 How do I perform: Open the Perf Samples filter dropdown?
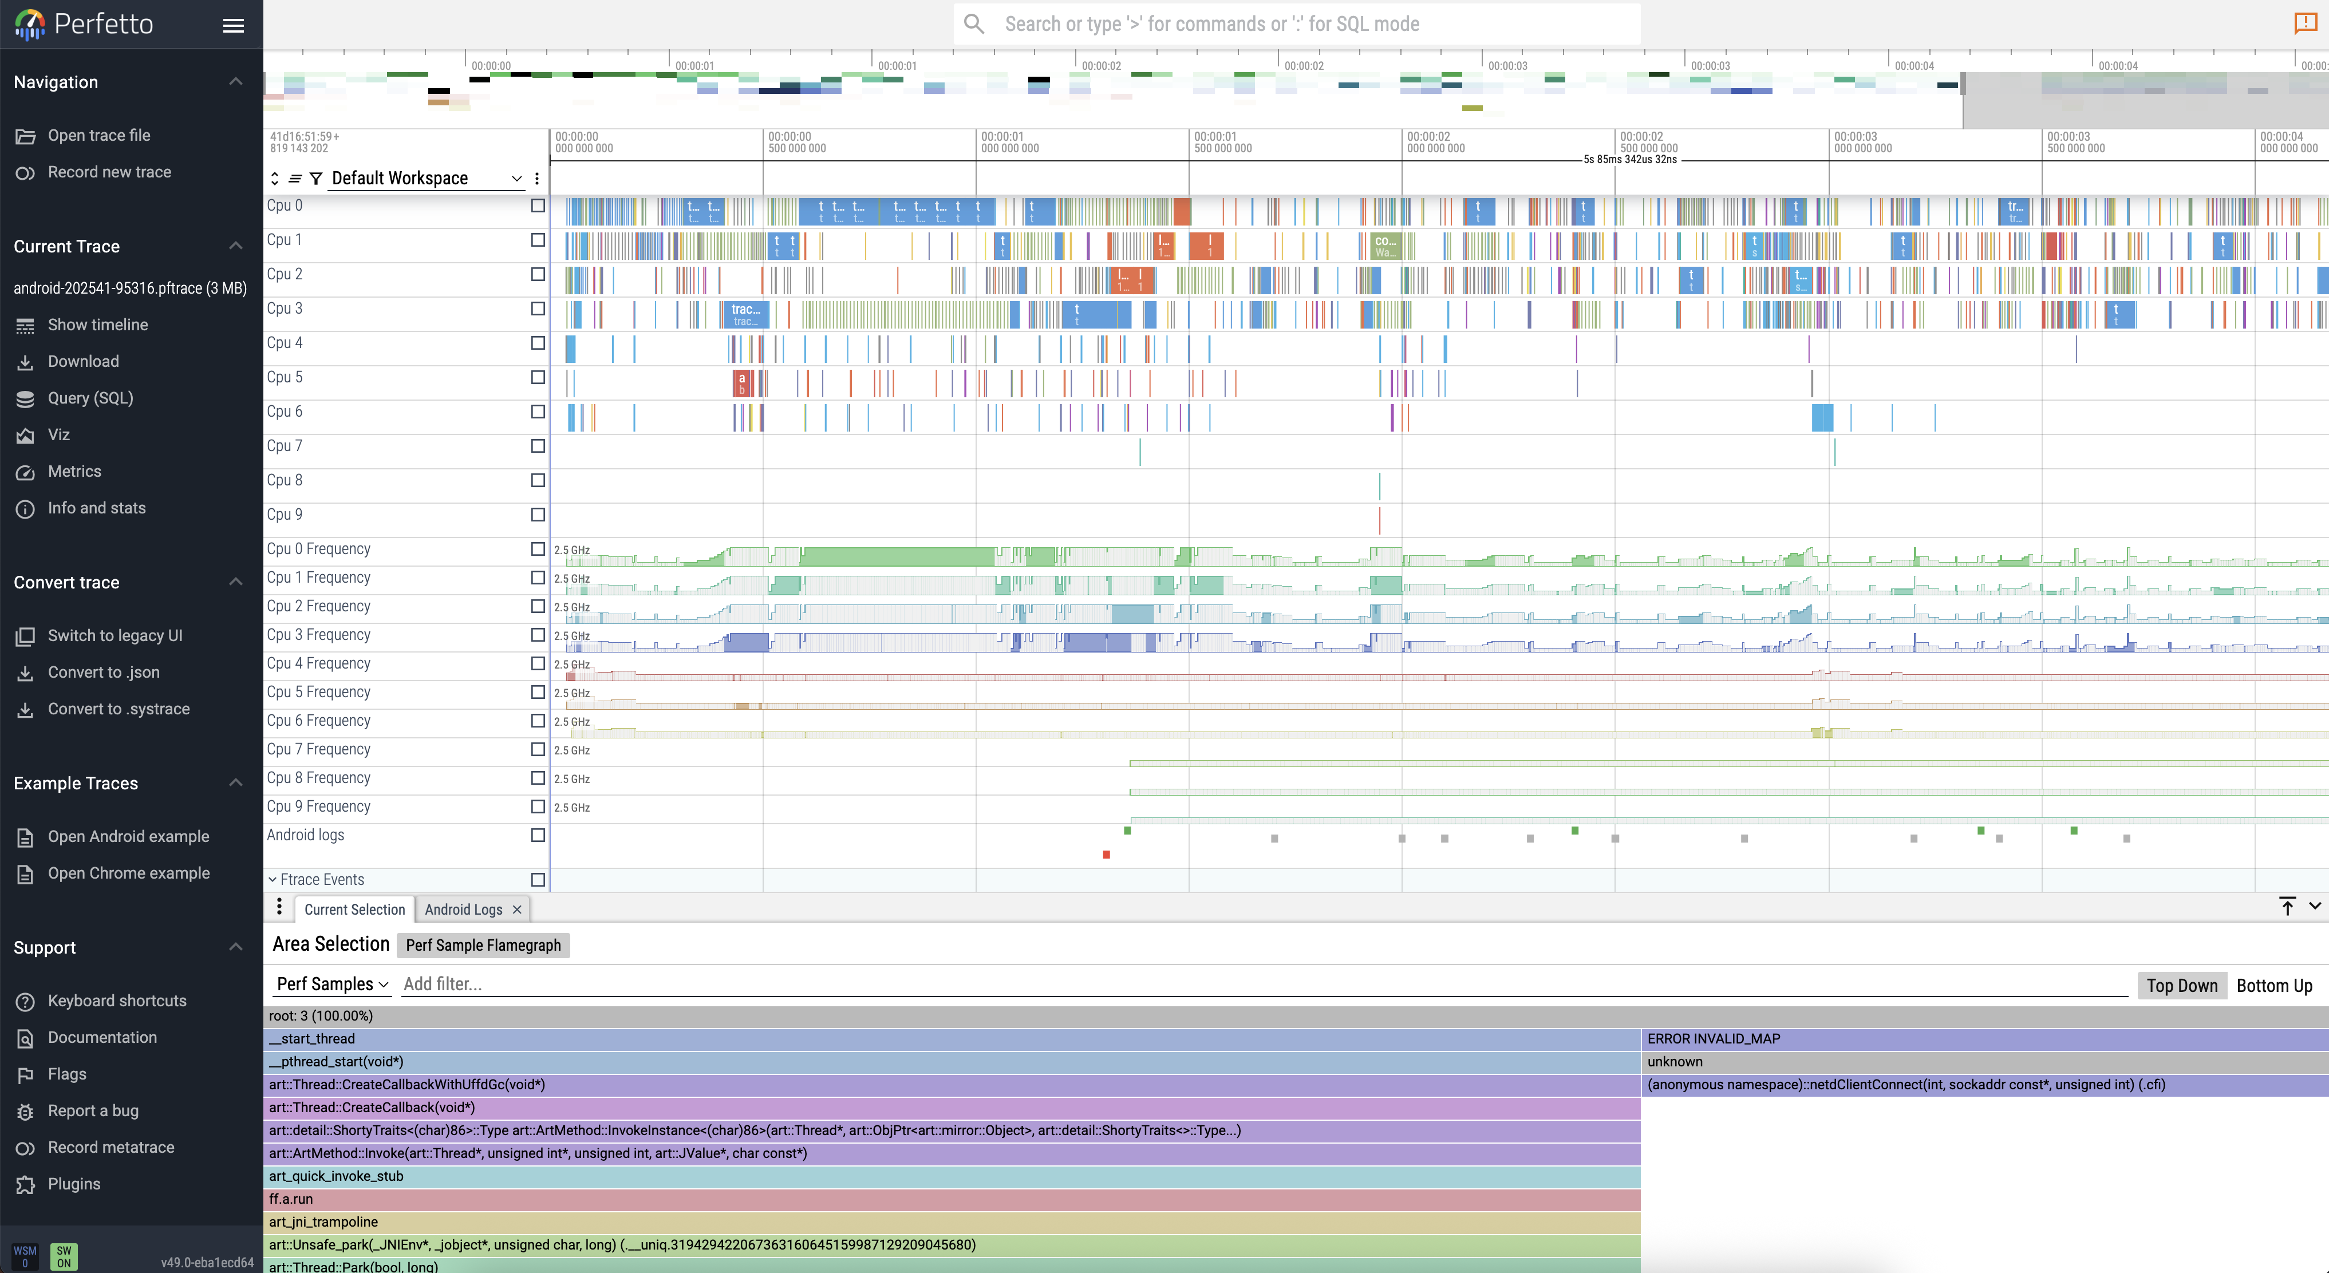pos(331,984)
